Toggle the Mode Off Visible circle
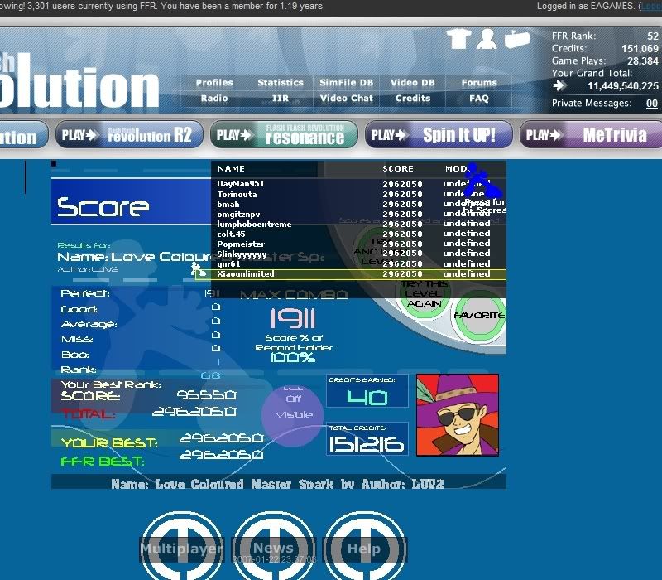Viewport: 662px width, 580px height. (293, 410)
